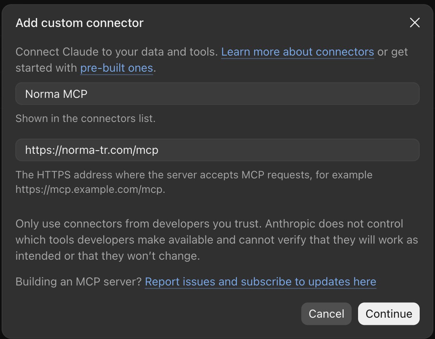Click the HTTPS address helper text line
Viewport: 435px width, 339px height.
click(x=194, y=175)
